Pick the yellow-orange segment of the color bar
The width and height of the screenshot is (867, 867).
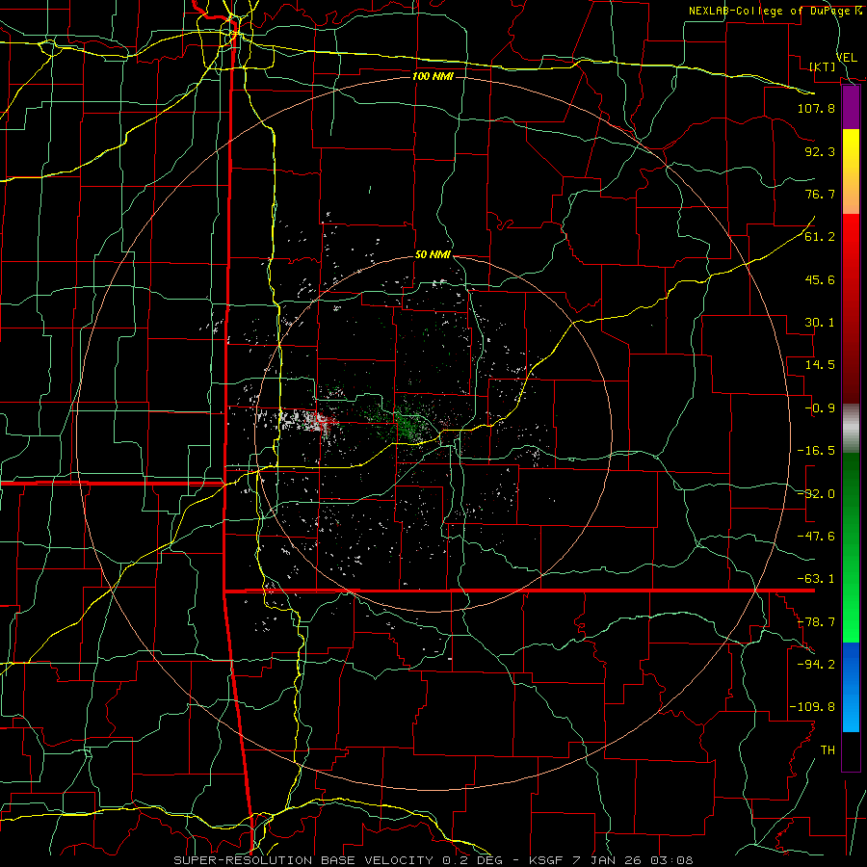click(851, 171)
